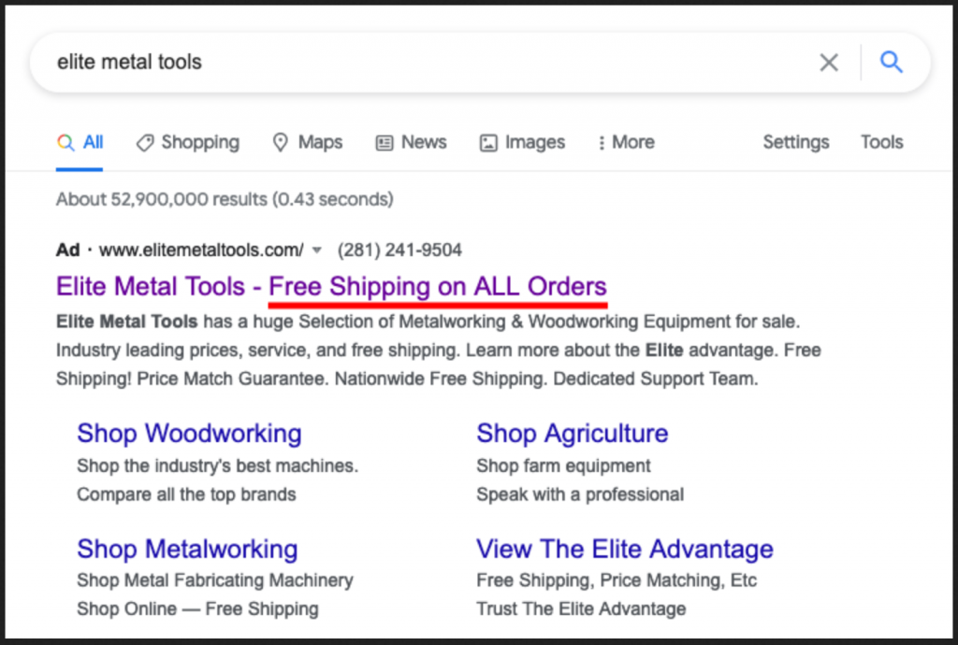The width and height of the screenshot is (958, 645).
Task: Expand the ad URL dropdown arrow
Action: (x=316, y=251)
